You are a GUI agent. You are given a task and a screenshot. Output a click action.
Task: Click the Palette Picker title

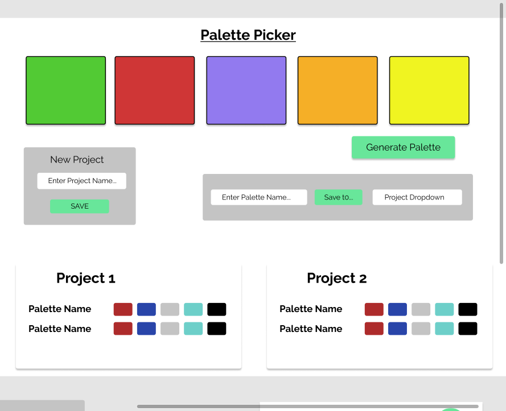tap(248, 35)
